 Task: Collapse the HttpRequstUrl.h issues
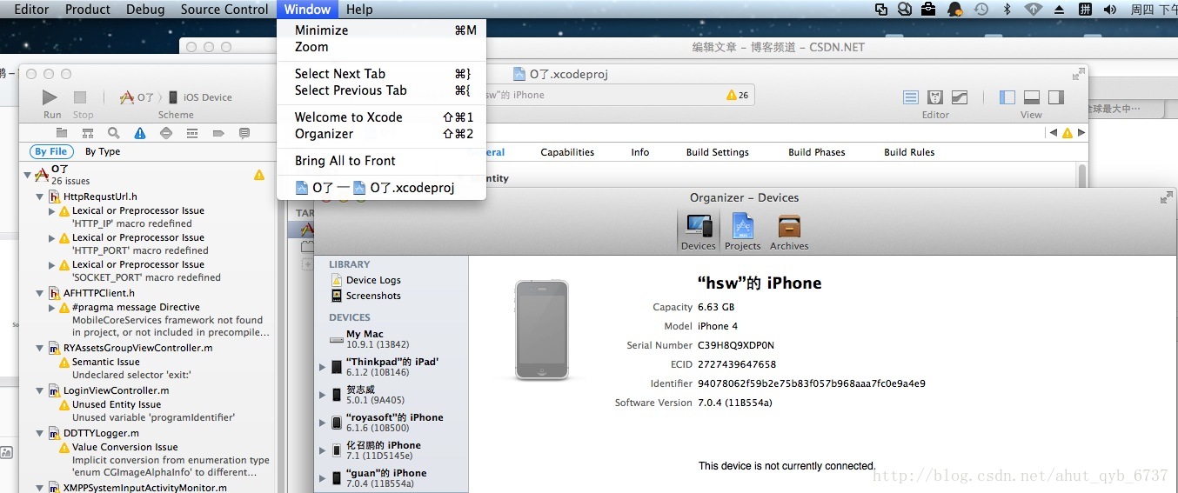pyautogui.click(x=40, y=197)
